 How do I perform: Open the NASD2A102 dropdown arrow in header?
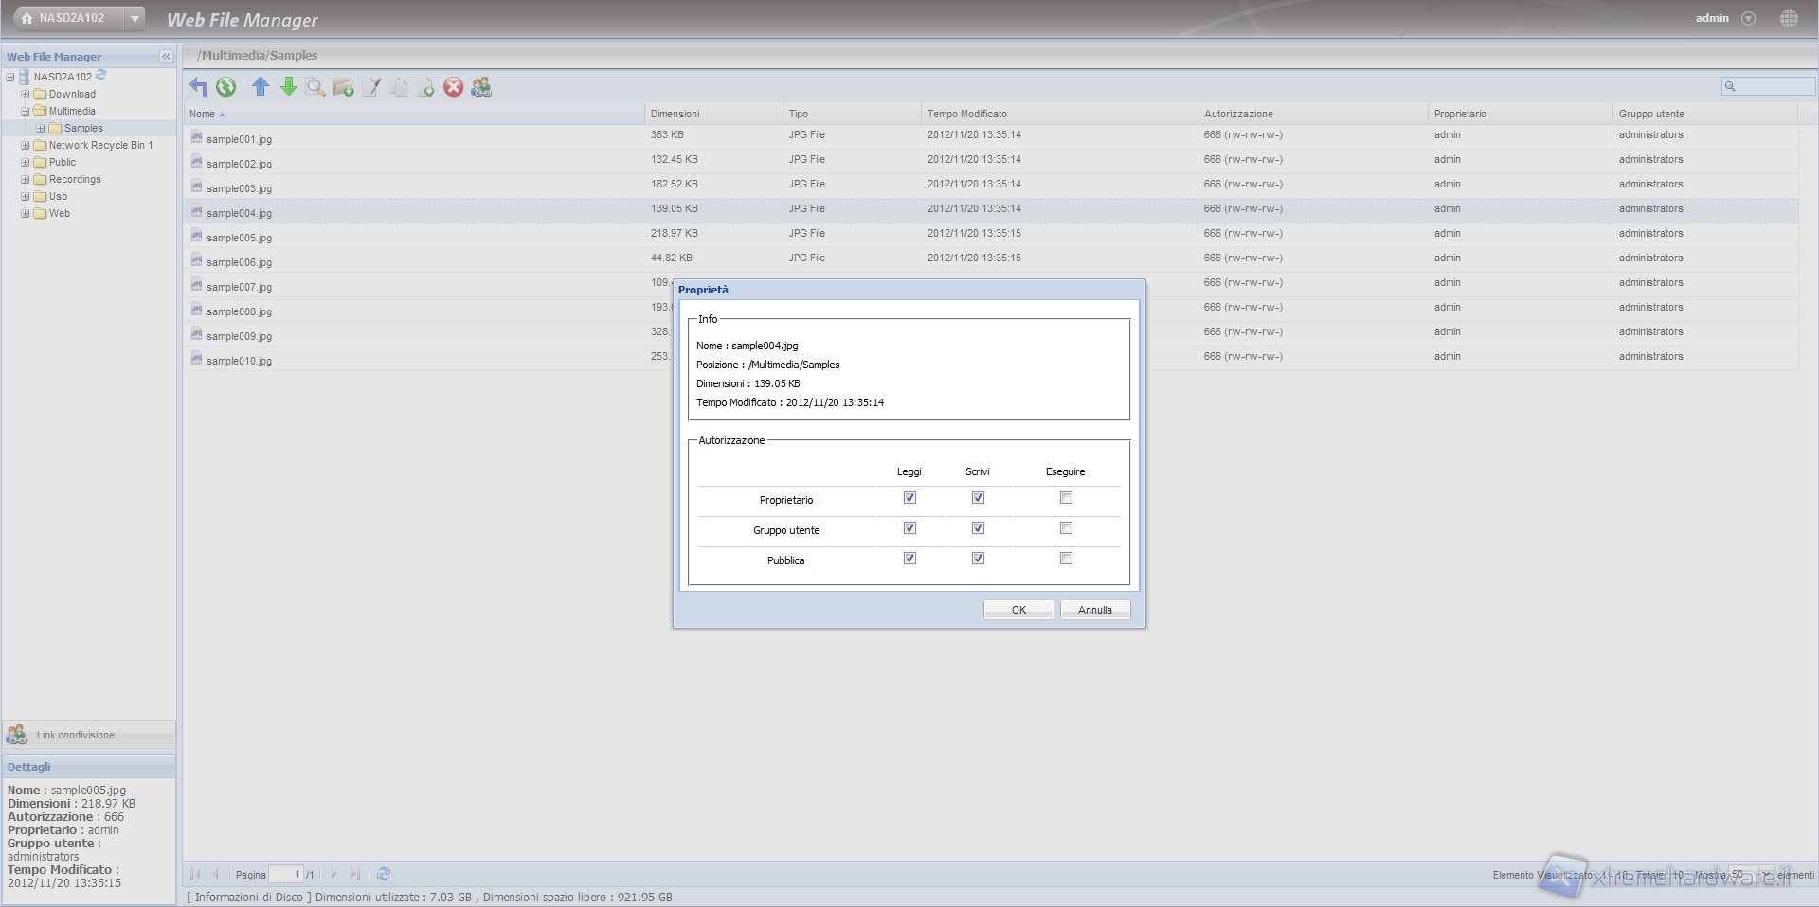tap(135, 18)
